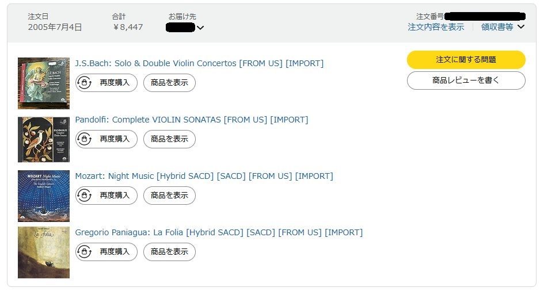Click the reorder icon for Paniagua La Folia
Viewport: 544px width, 291px height.
[x=85, y=252]
